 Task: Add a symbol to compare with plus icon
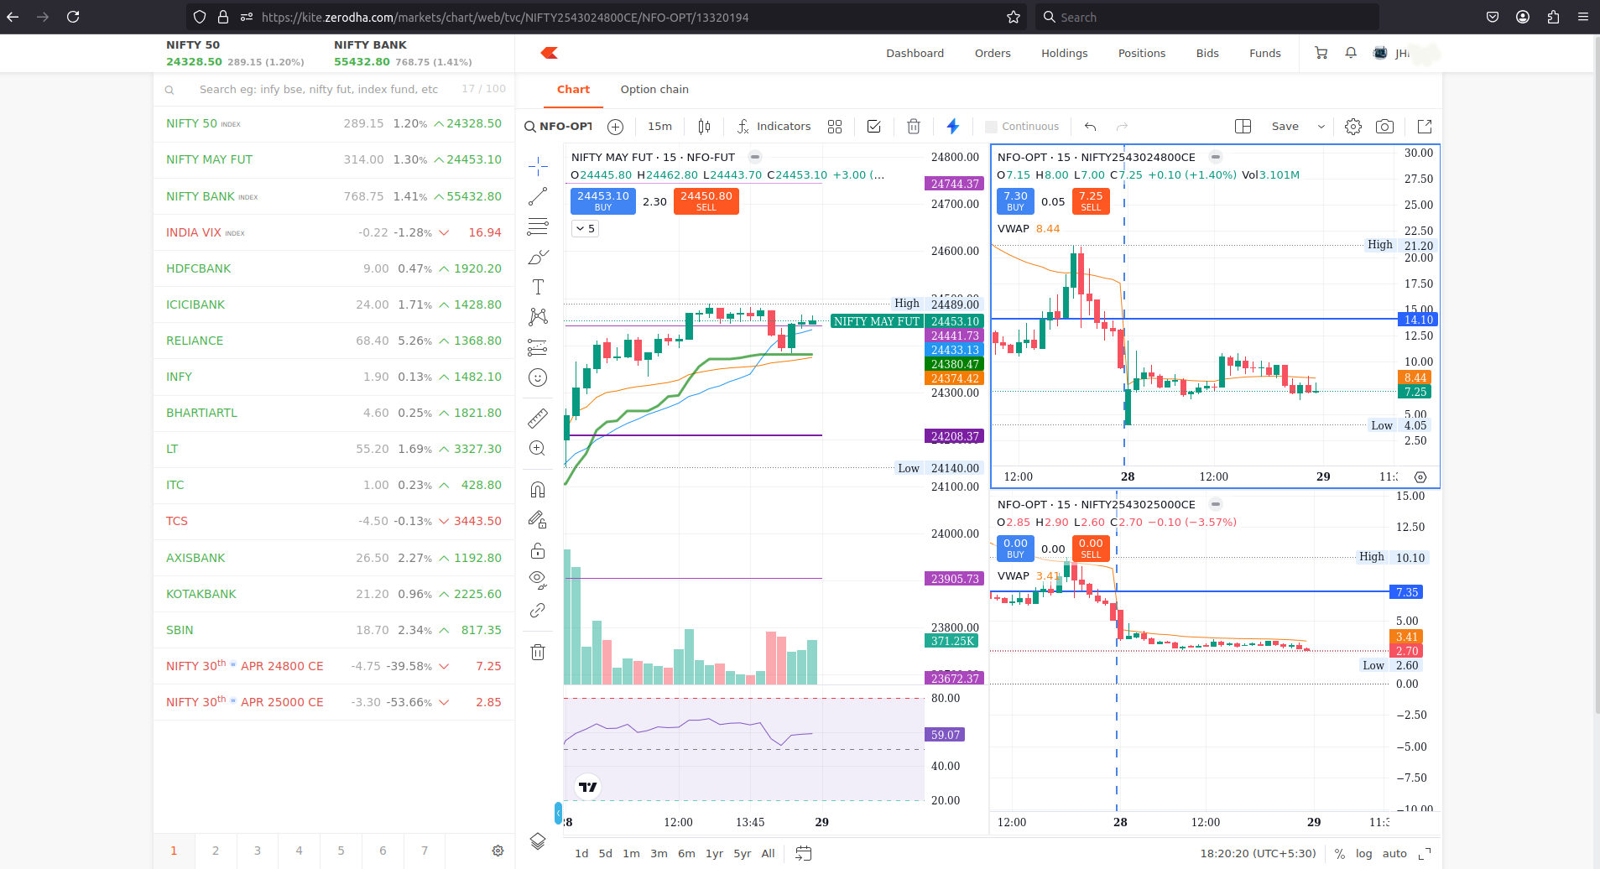tap(616, 127)
